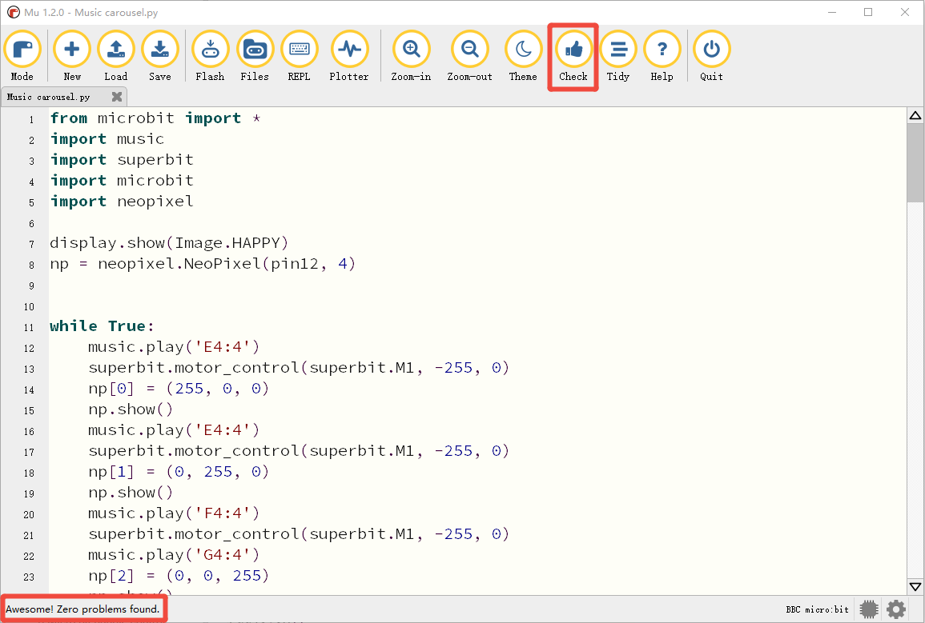Viewport: 925px width, 623px height.
Task: Tidy up the code formatting
Action: pyautogui.click(x=618, y=57)
